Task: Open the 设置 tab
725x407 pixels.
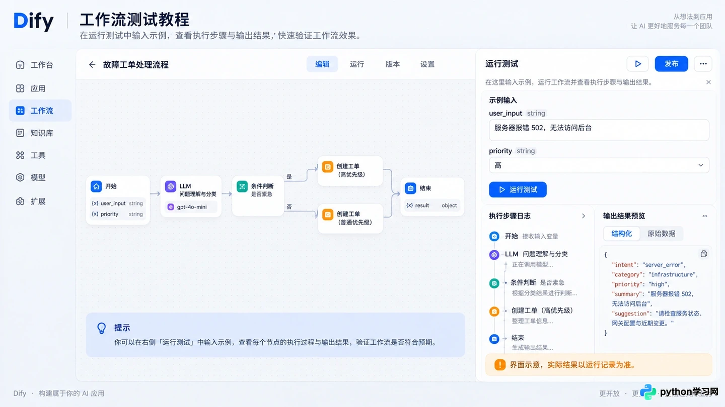Action: pos(427,64)
